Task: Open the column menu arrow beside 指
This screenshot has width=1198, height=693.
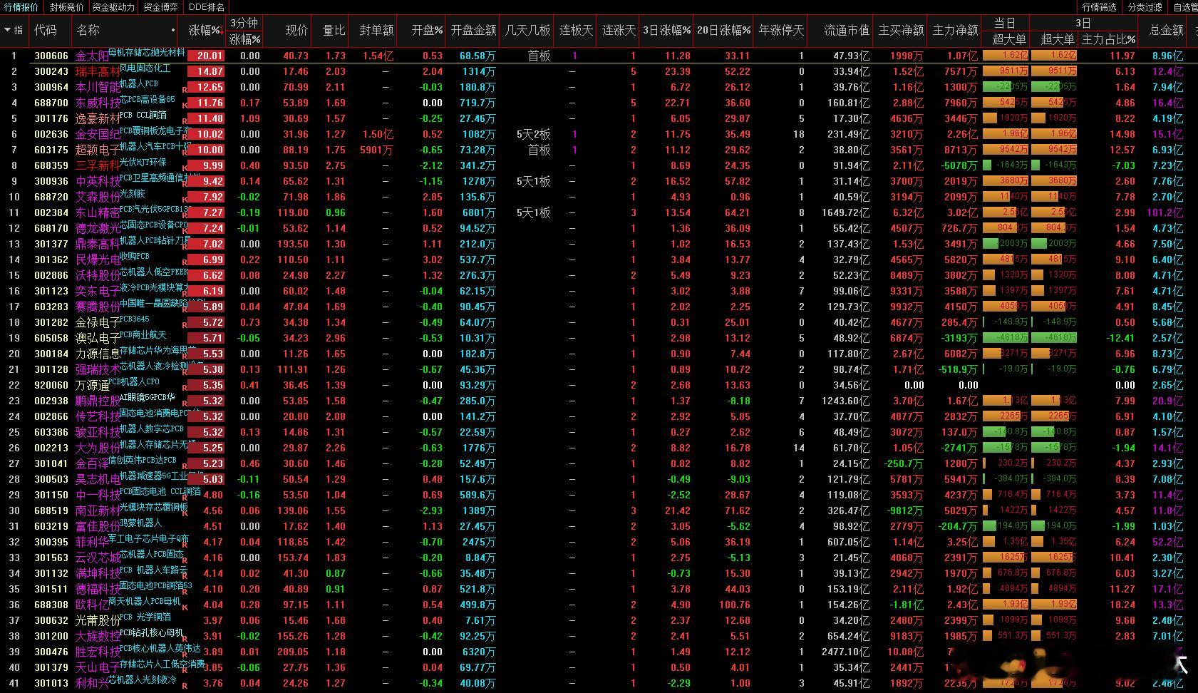Action: click(7, 30)
